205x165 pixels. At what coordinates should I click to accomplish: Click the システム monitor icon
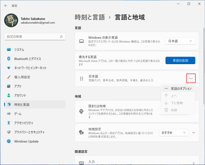tap(9, 49)
